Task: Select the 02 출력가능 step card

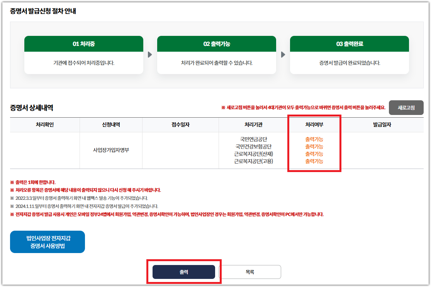Action: tap(217, 55)
